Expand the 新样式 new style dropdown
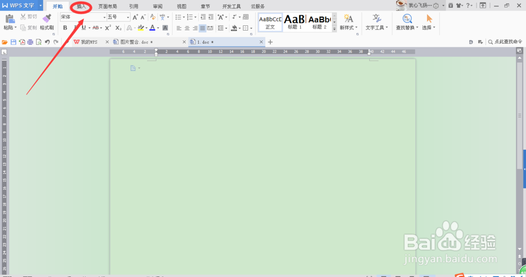 [x=356, y=27]
